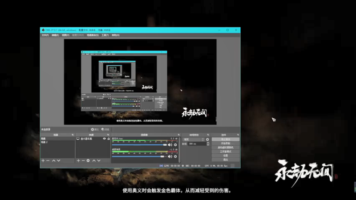This screenshot has height=200, width=356.
Task: Pop out the 控件 dock using its header icon
Action: click(x=238, y=135)
